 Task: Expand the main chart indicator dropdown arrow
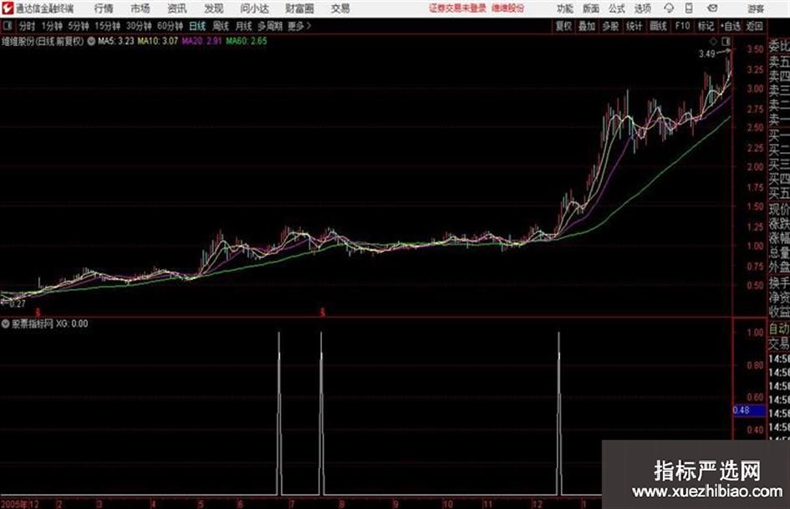(91, 41)
